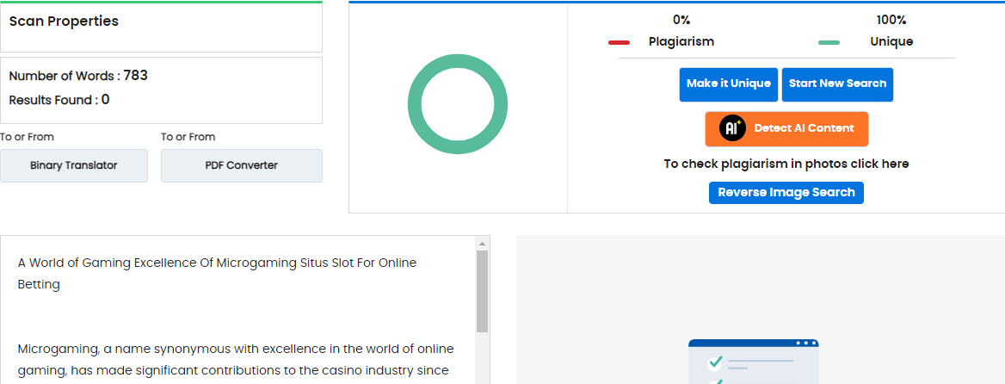The height and width of the screenshot is (384, 1005).
Task: Click the AI badge icon
Action: click(732, 128)
